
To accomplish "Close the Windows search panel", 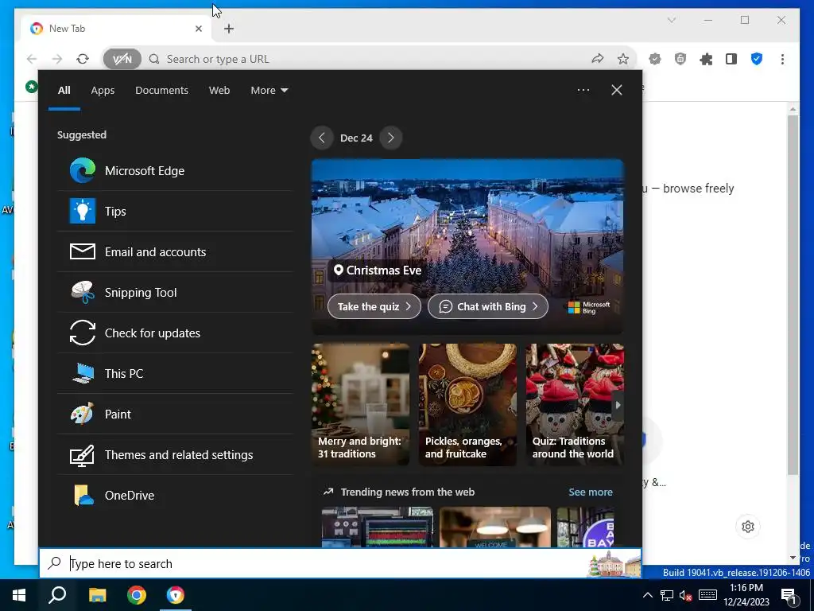I will pos(617,90).
